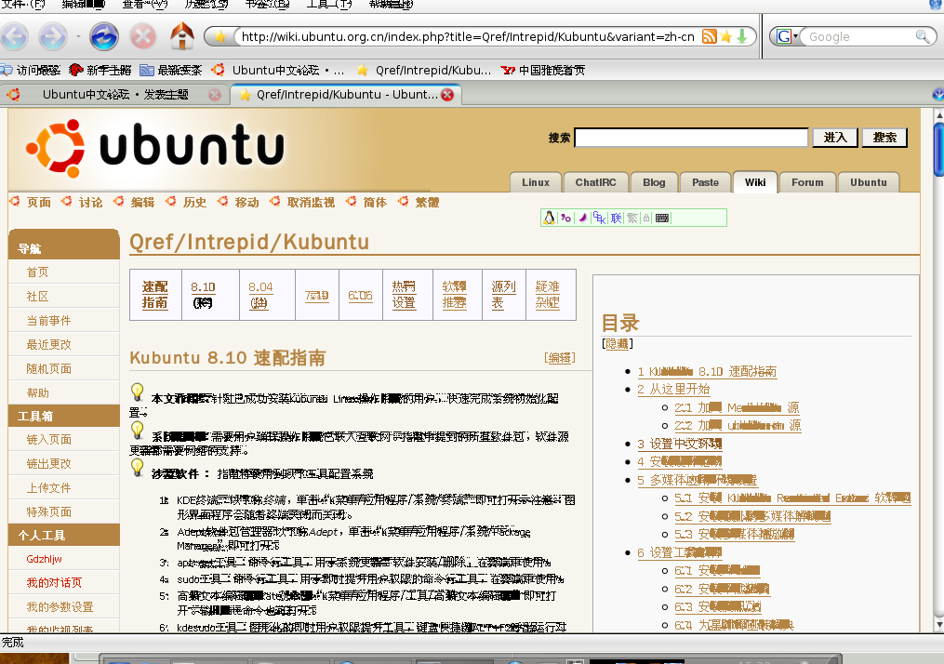944x664 pixels.
Task: Click the URL address field
Action: (467, 36)
